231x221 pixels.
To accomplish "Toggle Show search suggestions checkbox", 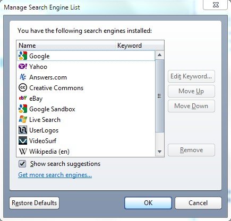I will tap(22, 164).
